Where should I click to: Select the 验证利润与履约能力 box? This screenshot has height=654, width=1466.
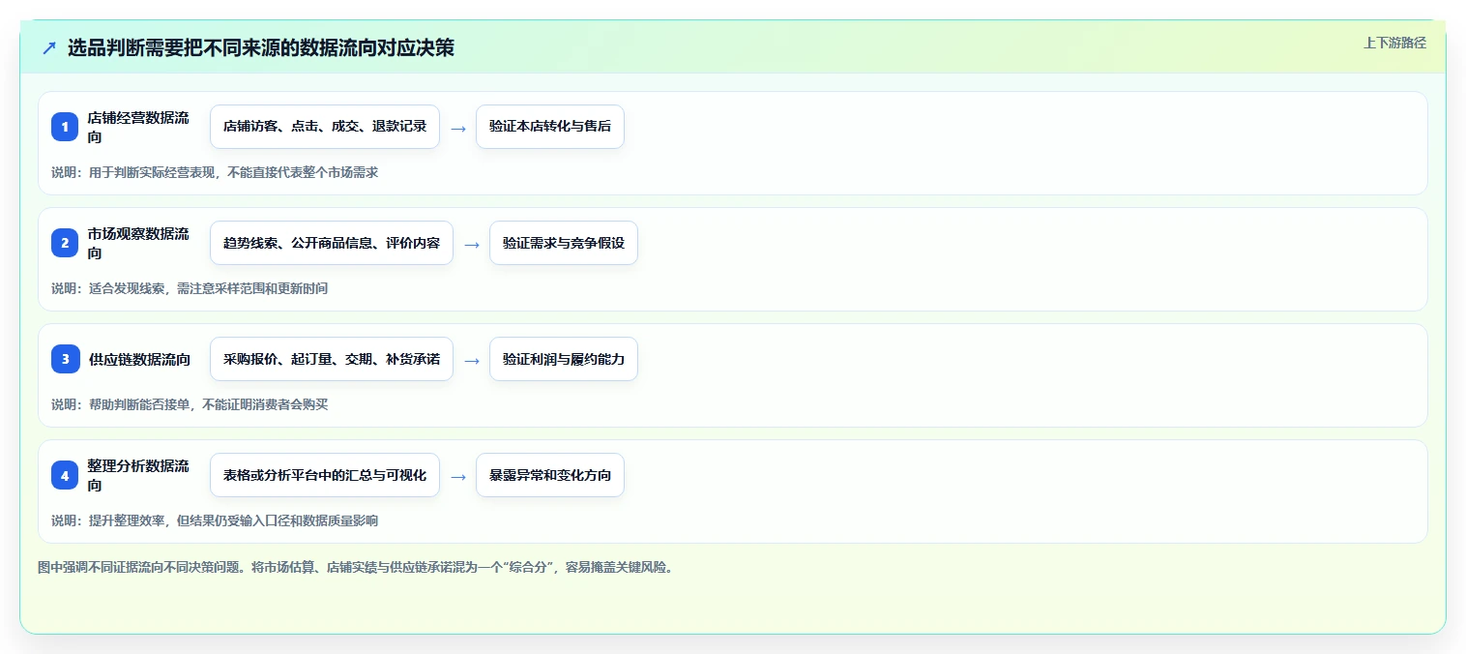(x=564, y=359)
